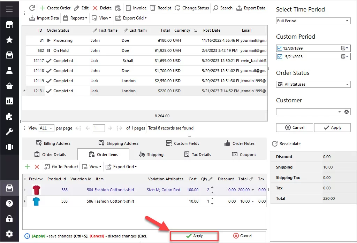Open hamburger menu in the sidebar
The image size is (357, 243).
pyautogui.click(x=9, y=9)
